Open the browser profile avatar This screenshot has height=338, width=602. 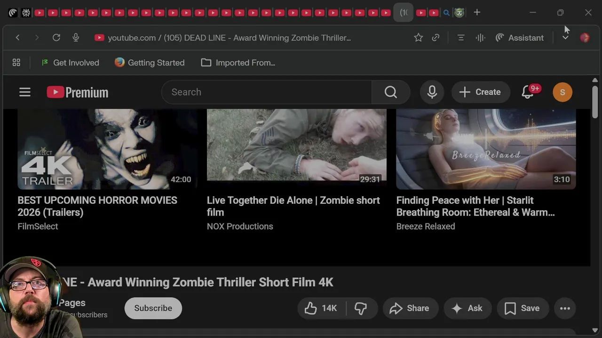pyautogui.click(x=585, y=38)
